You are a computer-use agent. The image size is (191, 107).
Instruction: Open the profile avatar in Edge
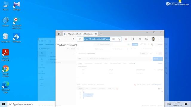point(153,39)
